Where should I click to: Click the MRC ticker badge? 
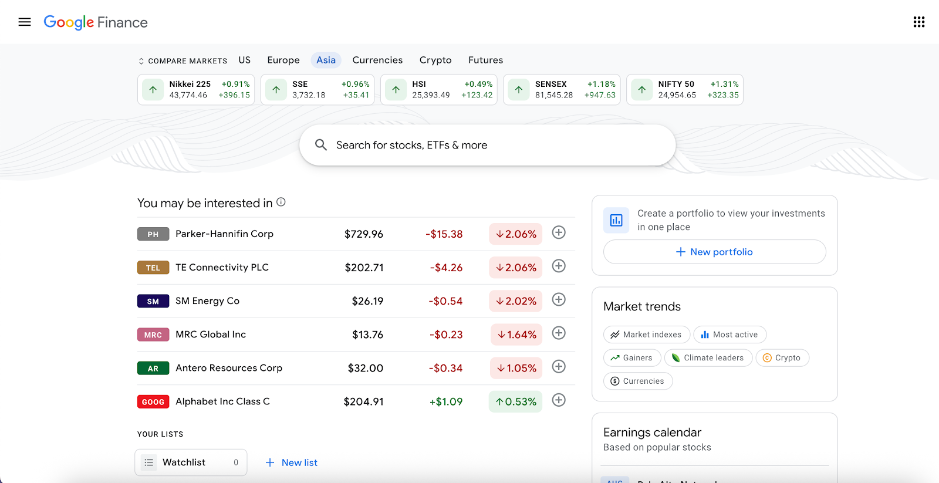pos(153,335)
